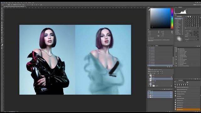Open the layer blend mode dropdown
Viewport: 201px width, 113px height.
click(x=152, y=71)
